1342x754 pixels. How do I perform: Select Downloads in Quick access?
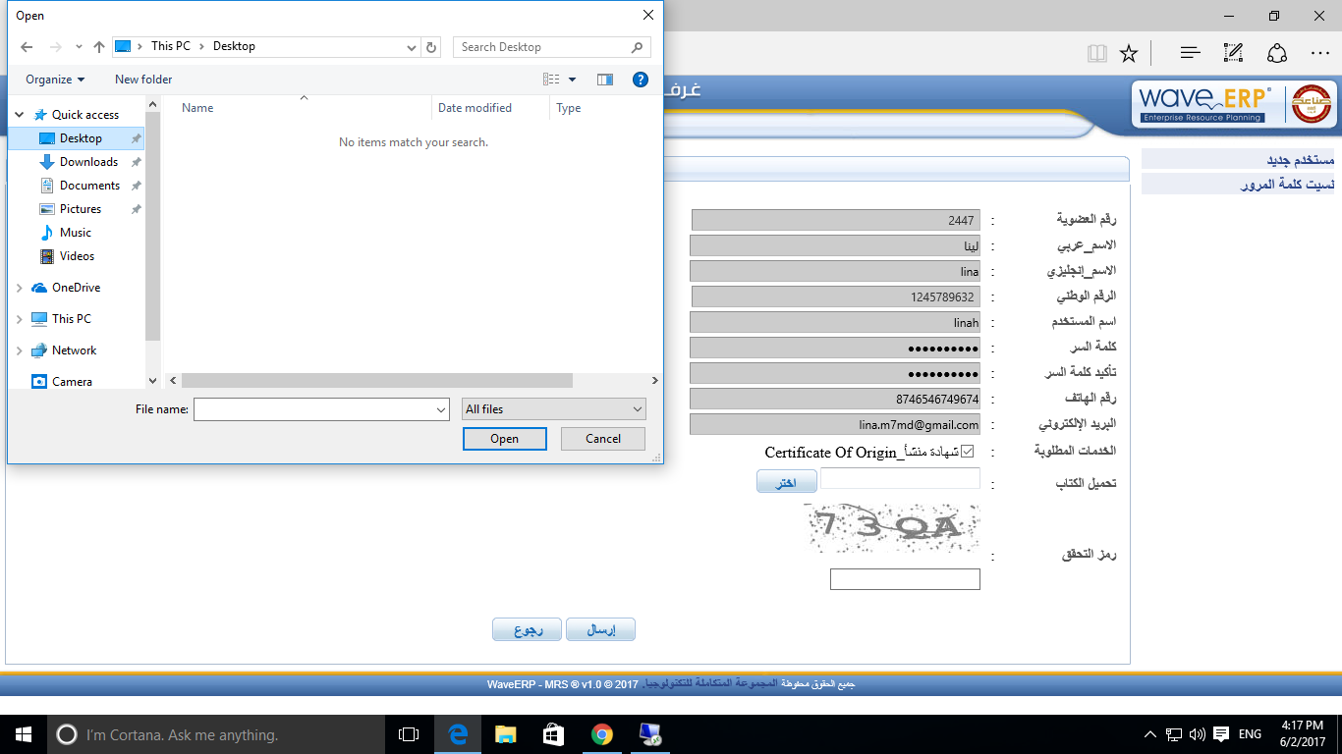click(88, 162)
